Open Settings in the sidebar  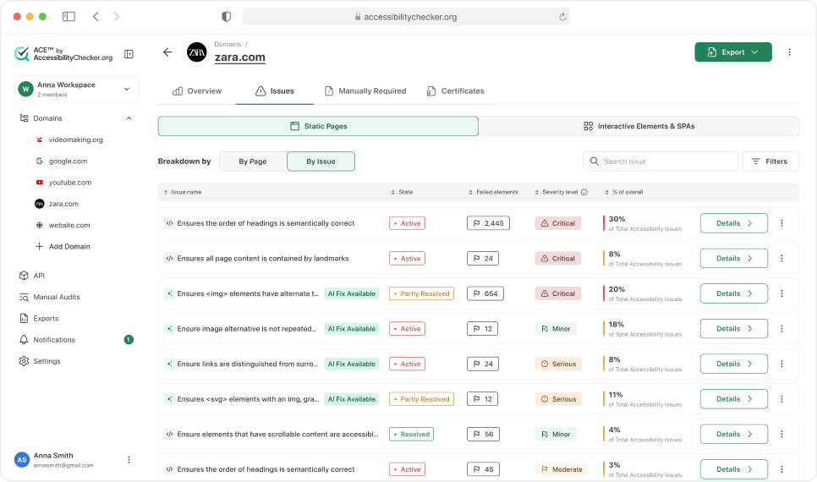[x=40, y=361]
